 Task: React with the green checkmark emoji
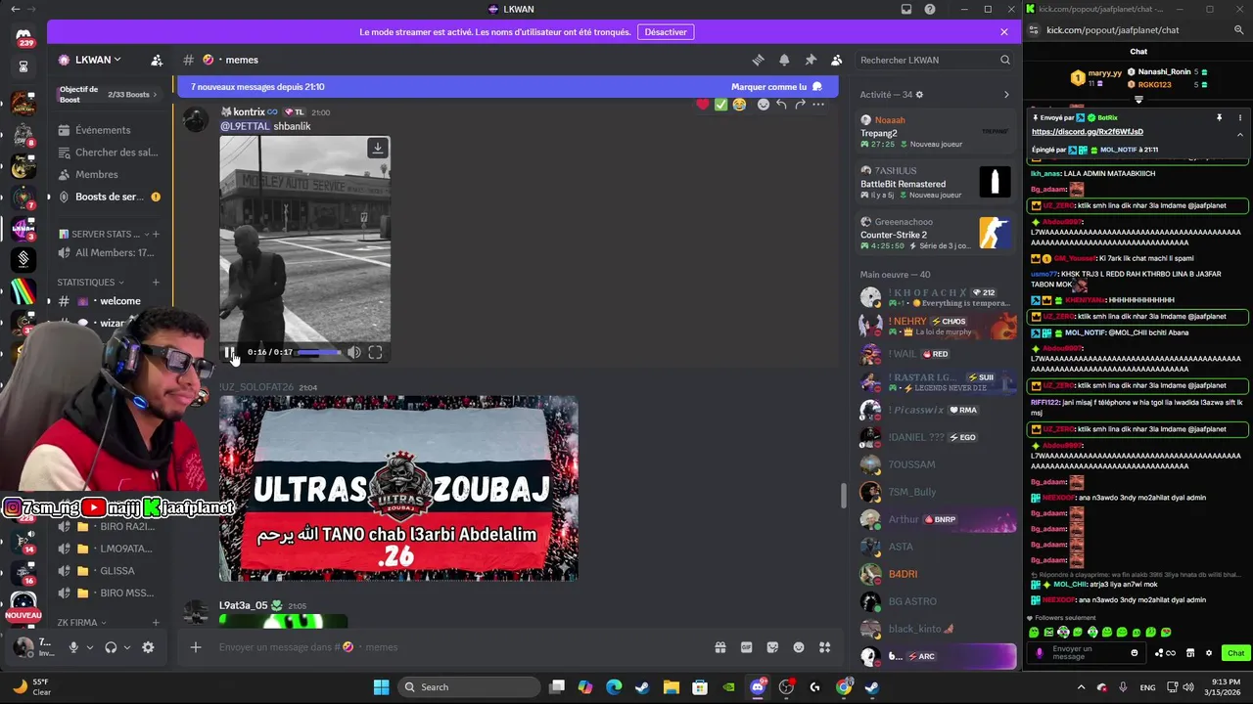[x=721, y=104]
